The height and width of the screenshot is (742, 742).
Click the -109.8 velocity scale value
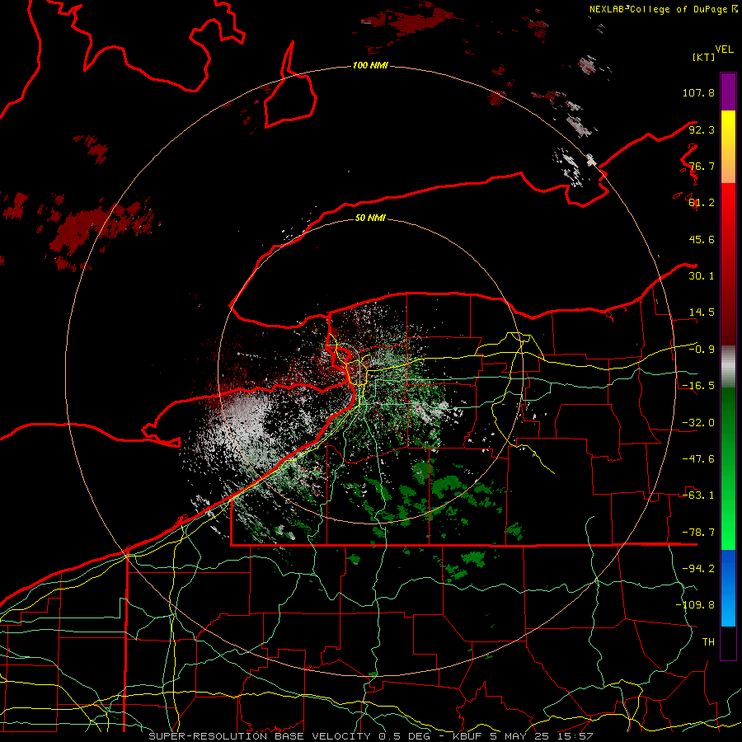coord(695,605)
